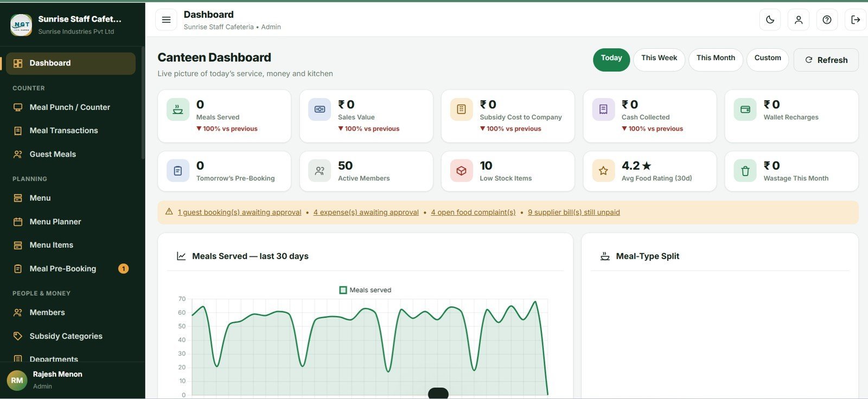Click the warning triangle in alert banner
The height and width of the screenshot is (399, 868).
169,212
